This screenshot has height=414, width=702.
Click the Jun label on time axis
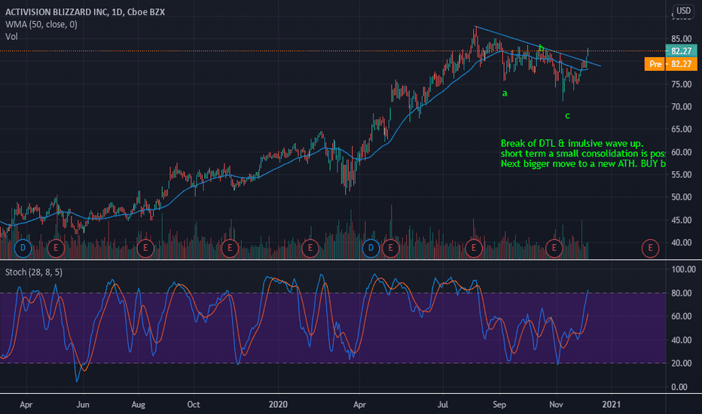(x=83, y=405)
